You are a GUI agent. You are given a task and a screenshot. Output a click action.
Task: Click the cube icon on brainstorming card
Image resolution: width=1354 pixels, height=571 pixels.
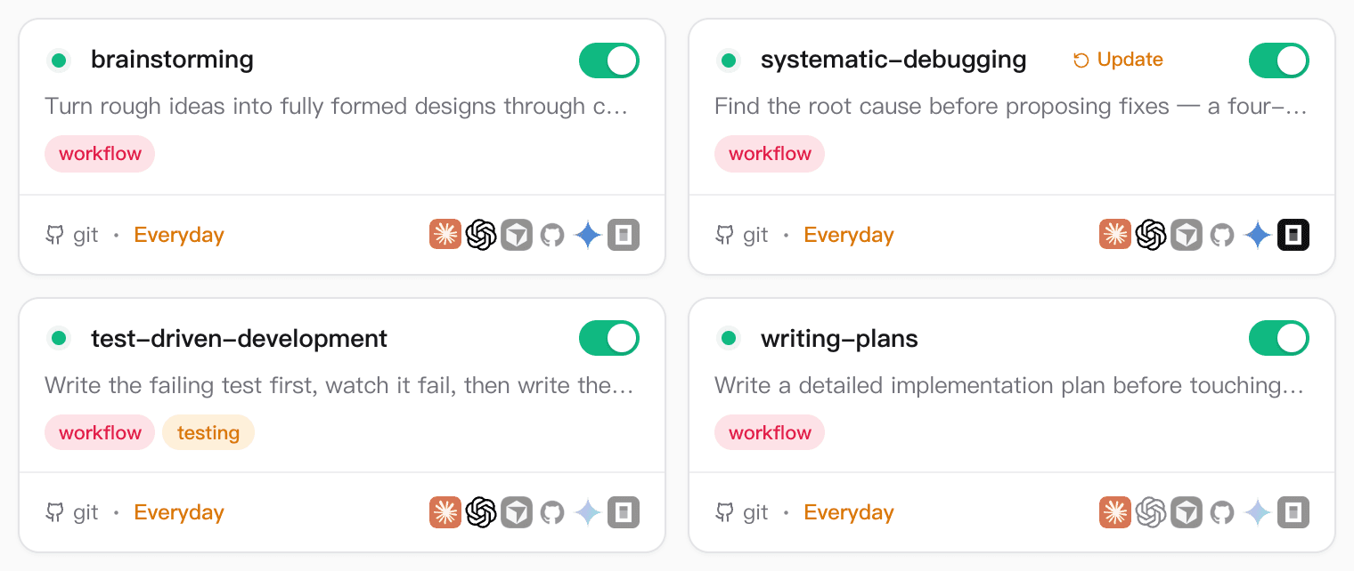[516, 235]
